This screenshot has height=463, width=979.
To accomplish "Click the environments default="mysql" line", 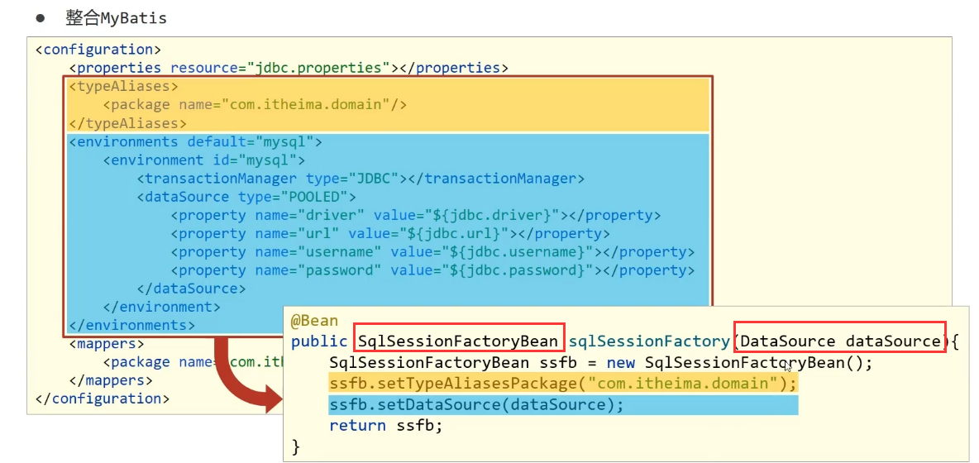I will click(x=195, y=141).
